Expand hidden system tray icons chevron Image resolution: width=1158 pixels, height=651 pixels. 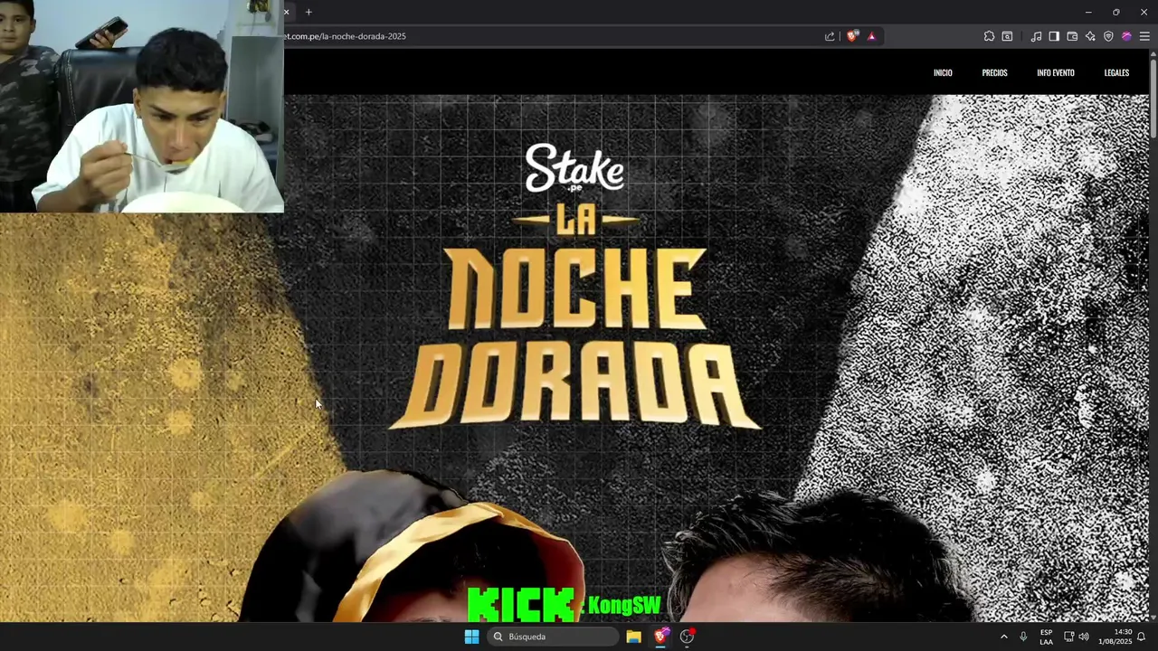pos(1003,637)
